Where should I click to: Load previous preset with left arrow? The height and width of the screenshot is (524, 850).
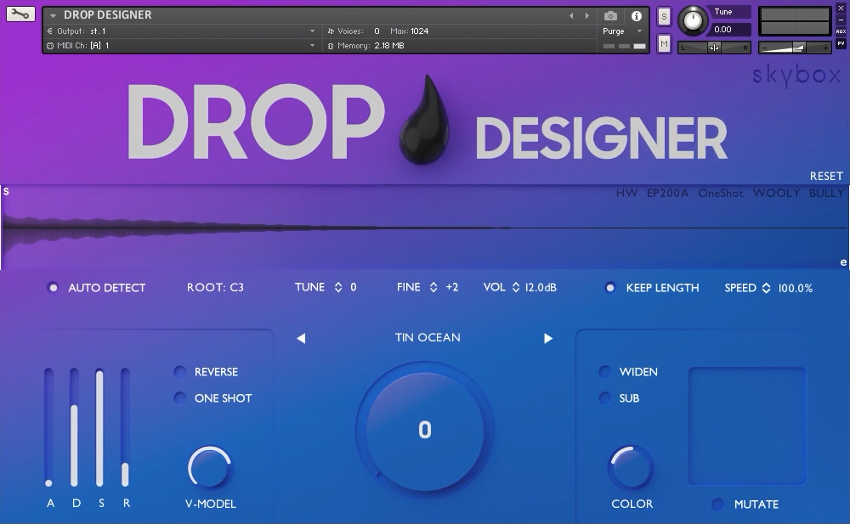[x=301, y=338]
